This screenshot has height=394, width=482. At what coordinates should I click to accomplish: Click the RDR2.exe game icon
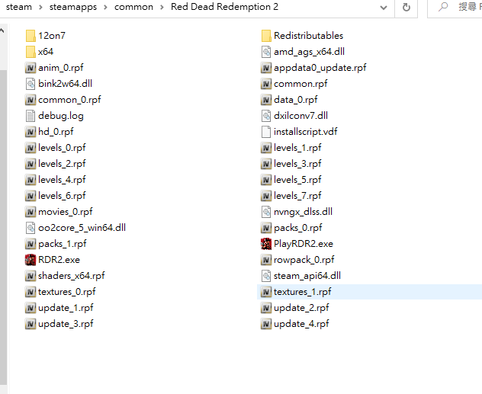click(31, 260)
